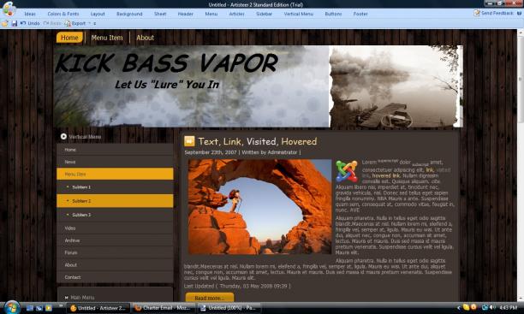Image resolution: width=524 pixels, height=314 pixels.
Task: Click About in preview top navigation
Action: [145, 38]
